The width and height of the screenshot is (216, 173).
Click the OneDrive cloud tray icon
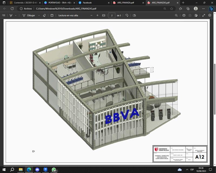point(180,169)
